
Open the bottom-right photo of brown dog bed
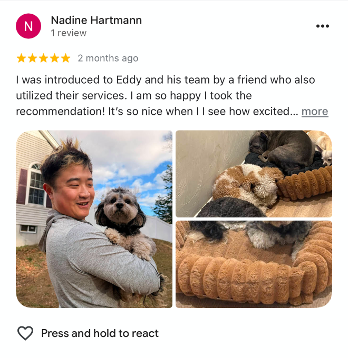click(254, 264)
